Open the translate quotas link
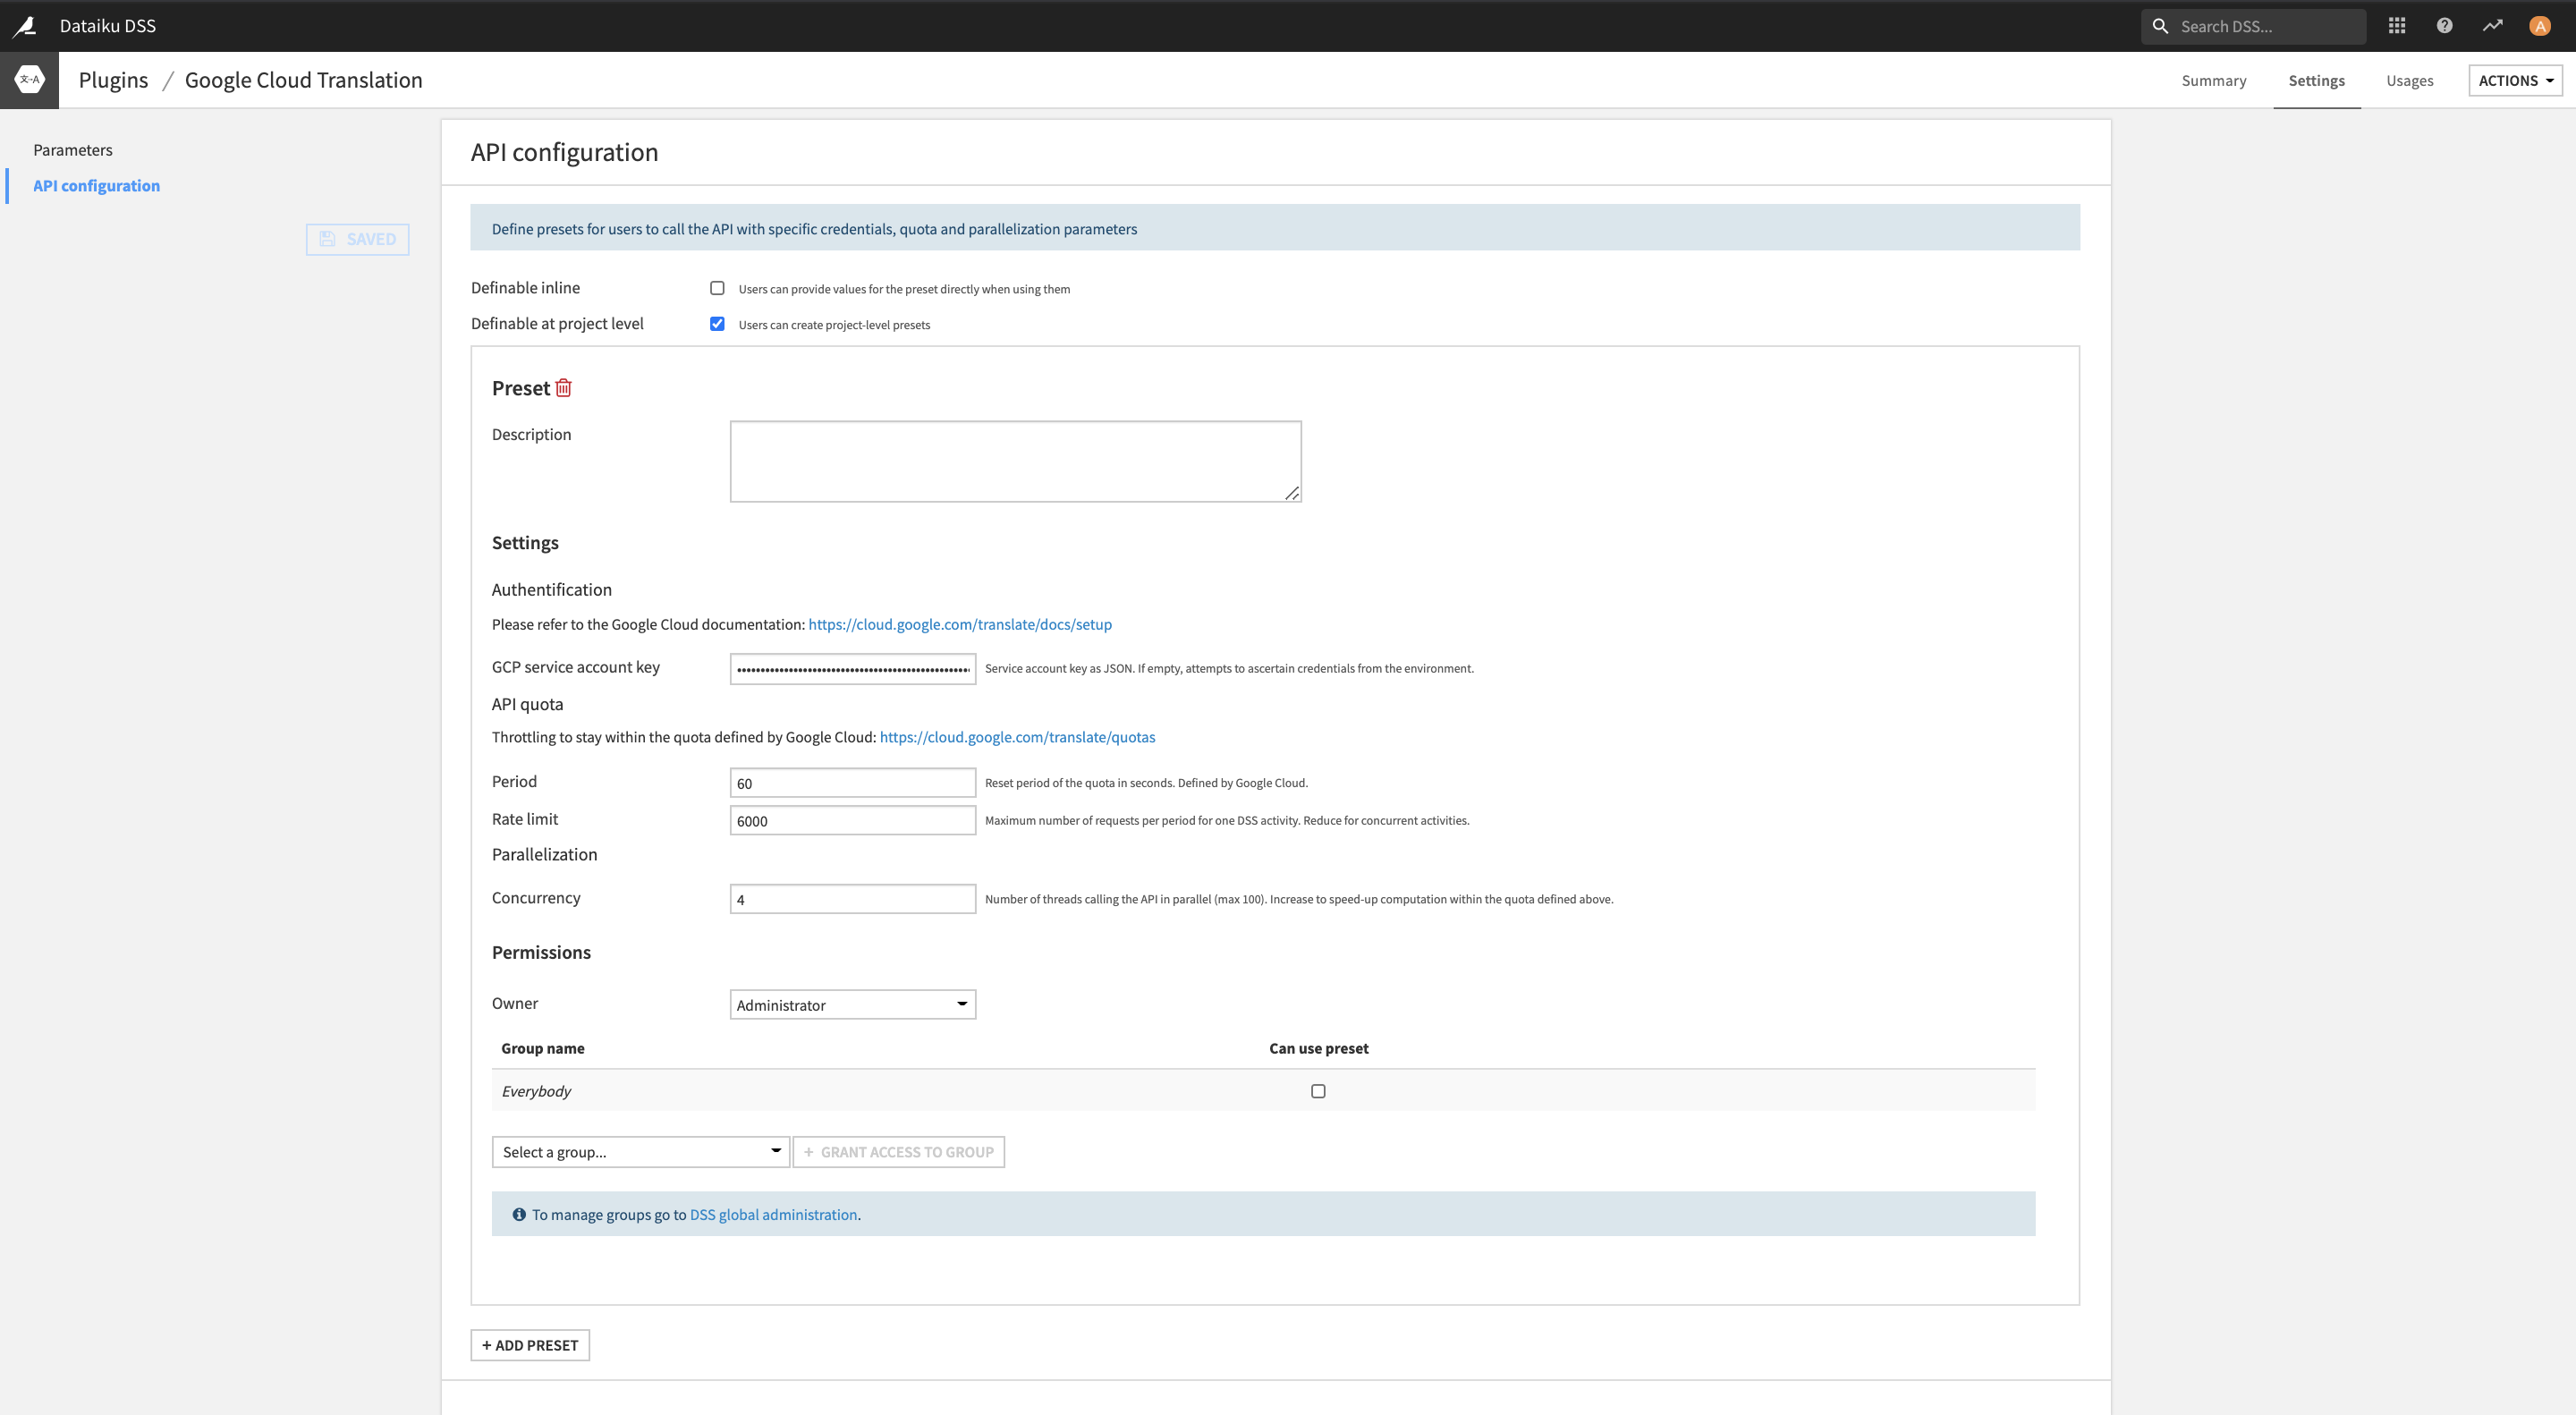The image size is (2576, 1415). (1017, 737)
